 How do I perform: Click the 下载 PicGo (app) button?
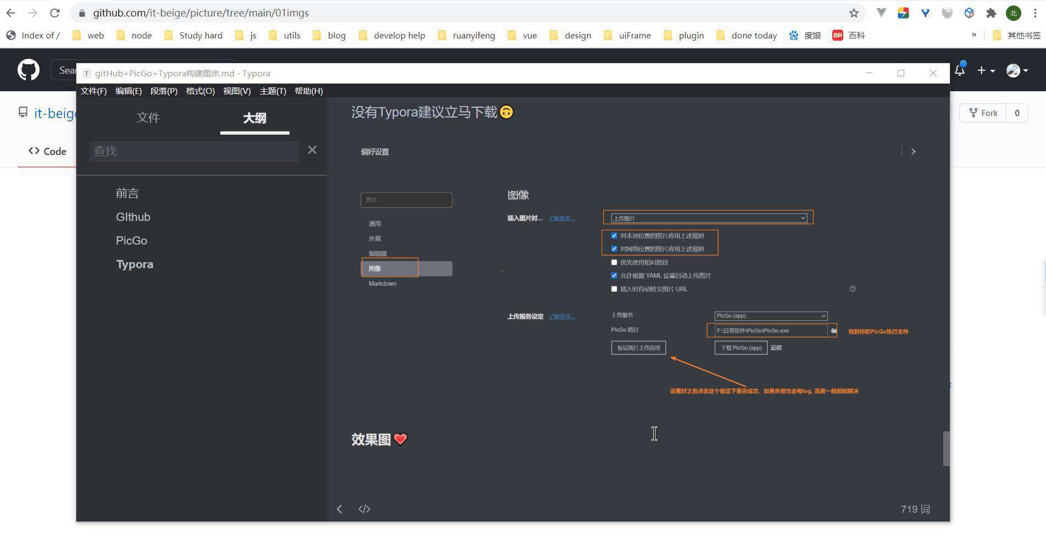(741, 347)
